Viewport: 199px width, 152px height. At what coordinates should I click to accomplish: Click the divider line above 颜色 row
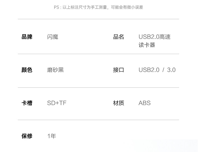98,54
